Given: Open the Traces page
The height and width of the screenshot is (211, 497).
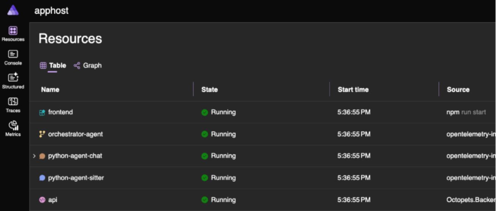Looking at the screenshot, I should (13, 105).
